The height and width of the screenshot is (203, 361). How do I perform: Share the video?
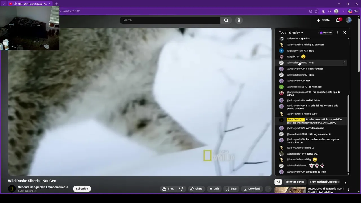[x=196, y=189]
